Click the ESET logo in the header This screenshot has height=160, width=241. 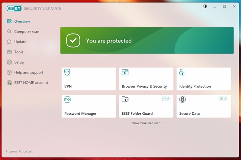pos(14,8)
